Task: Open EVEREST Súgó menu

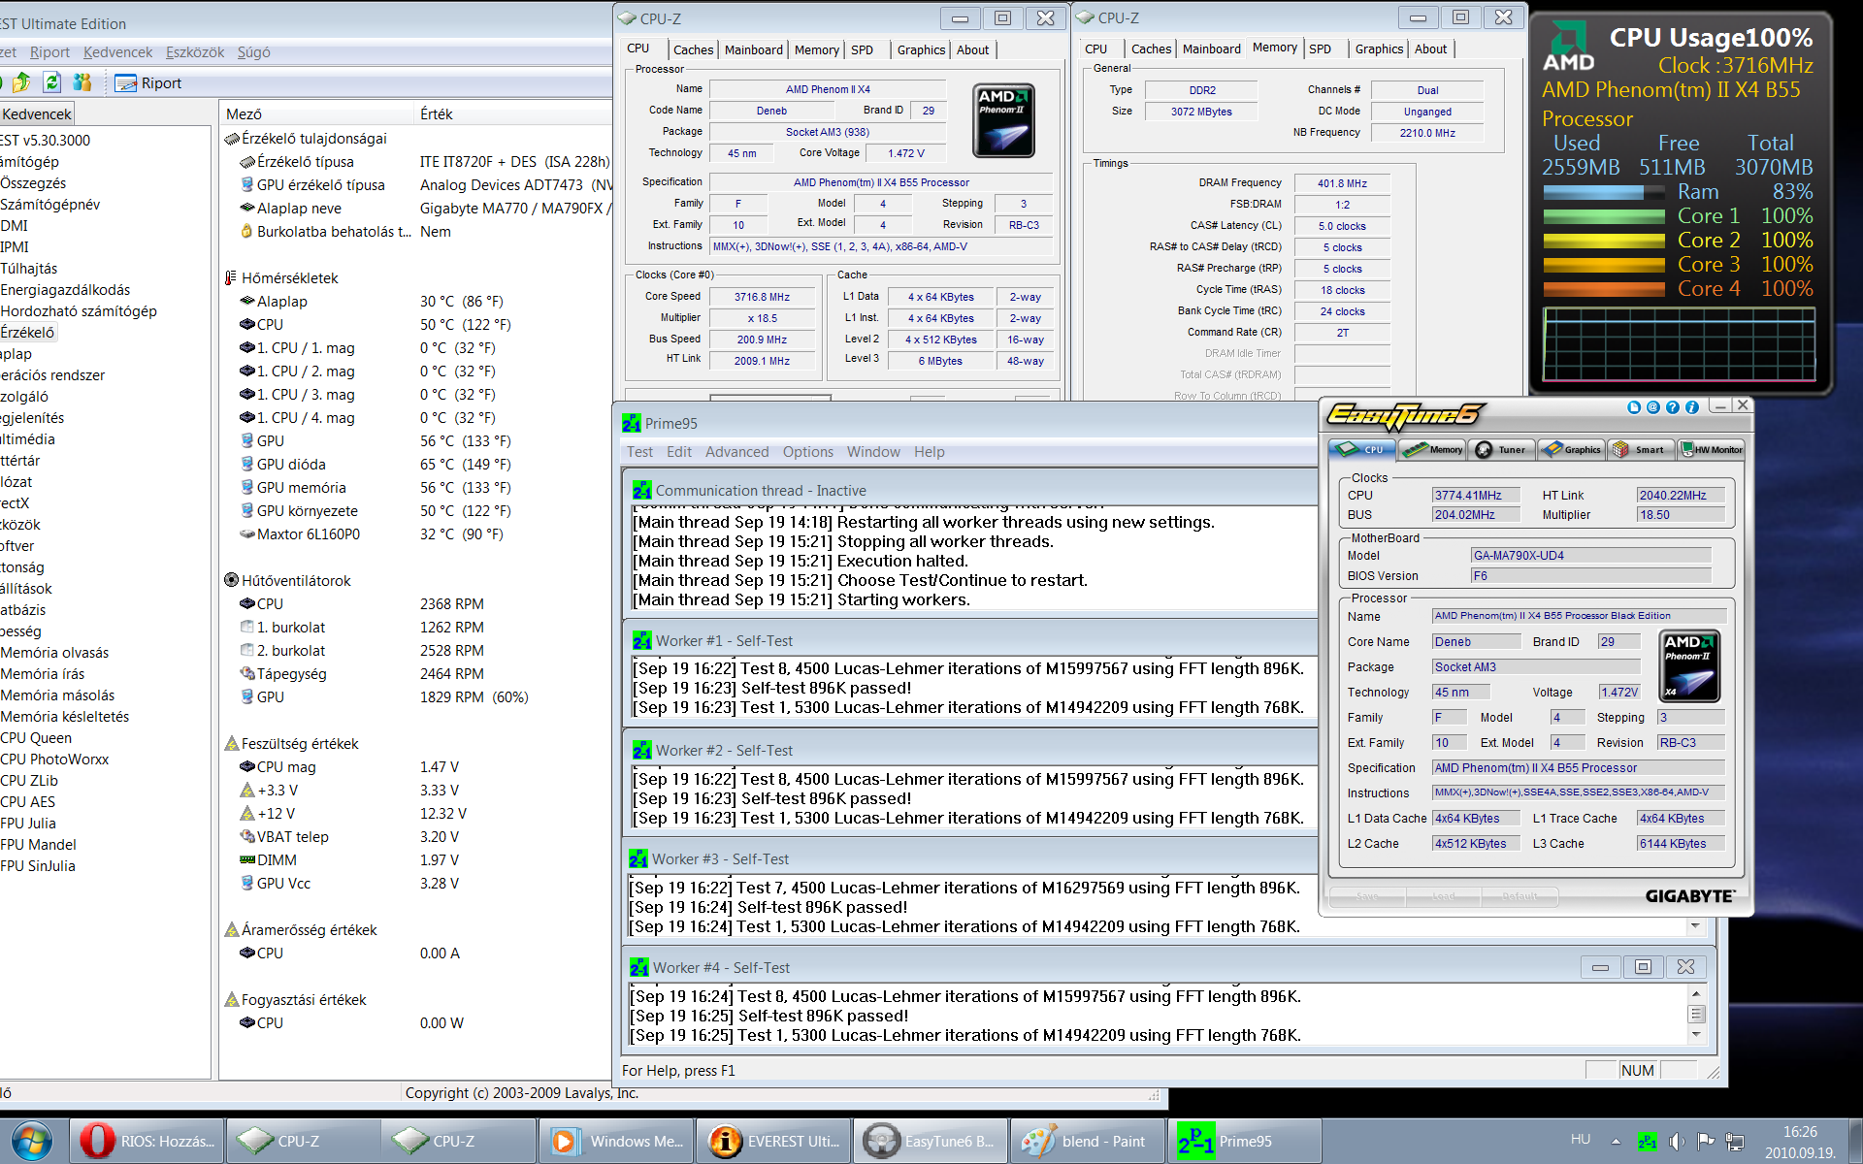Action: tap(253, 52)
